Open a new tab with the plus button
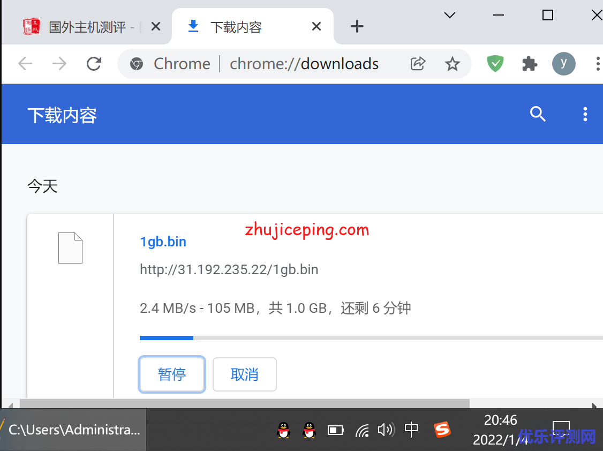The image size is (603, 451). [357, 26]
